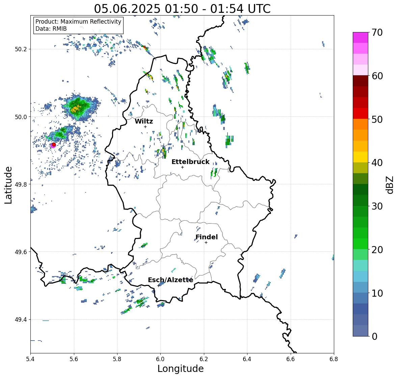Click the latitude tick label 49.6
The width and height of the screenshot is (398, 377).
pyautogui.click(x=21, y=252)
